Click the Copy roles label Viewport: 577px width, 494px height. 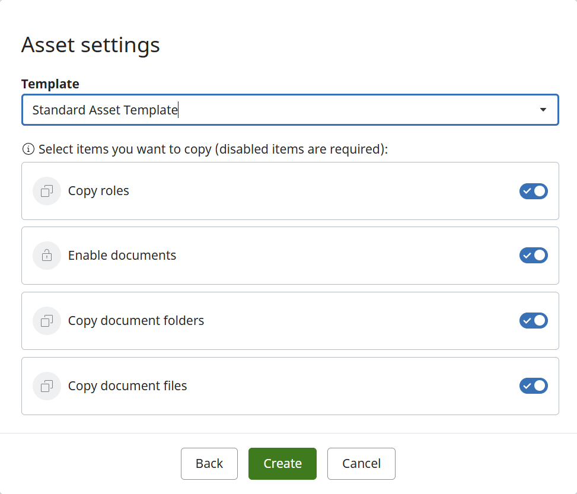98,191
